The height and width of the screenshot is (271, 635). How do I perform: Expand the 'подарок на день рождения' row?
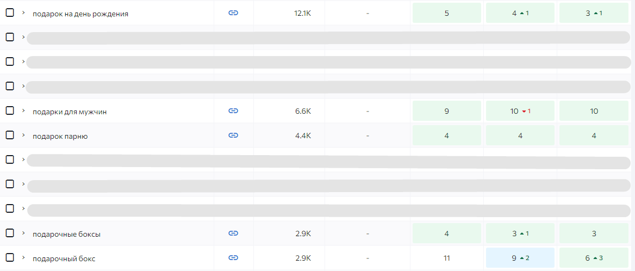23,13
